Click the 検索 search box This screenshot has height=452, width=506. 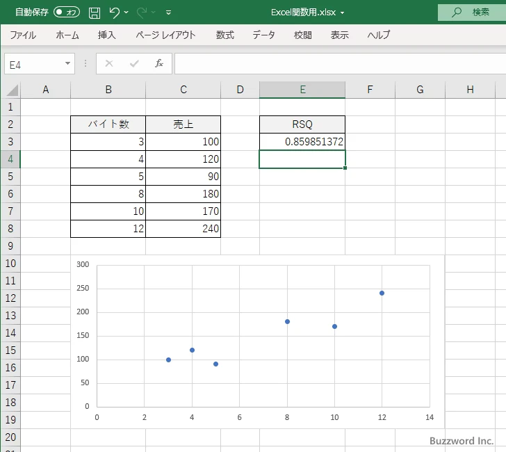click(472, 13)
